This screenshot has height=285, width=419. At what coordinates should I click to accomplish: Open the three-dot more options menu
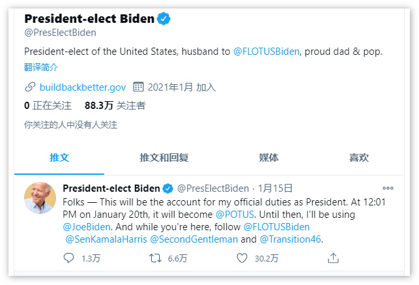tap(388, 188)
